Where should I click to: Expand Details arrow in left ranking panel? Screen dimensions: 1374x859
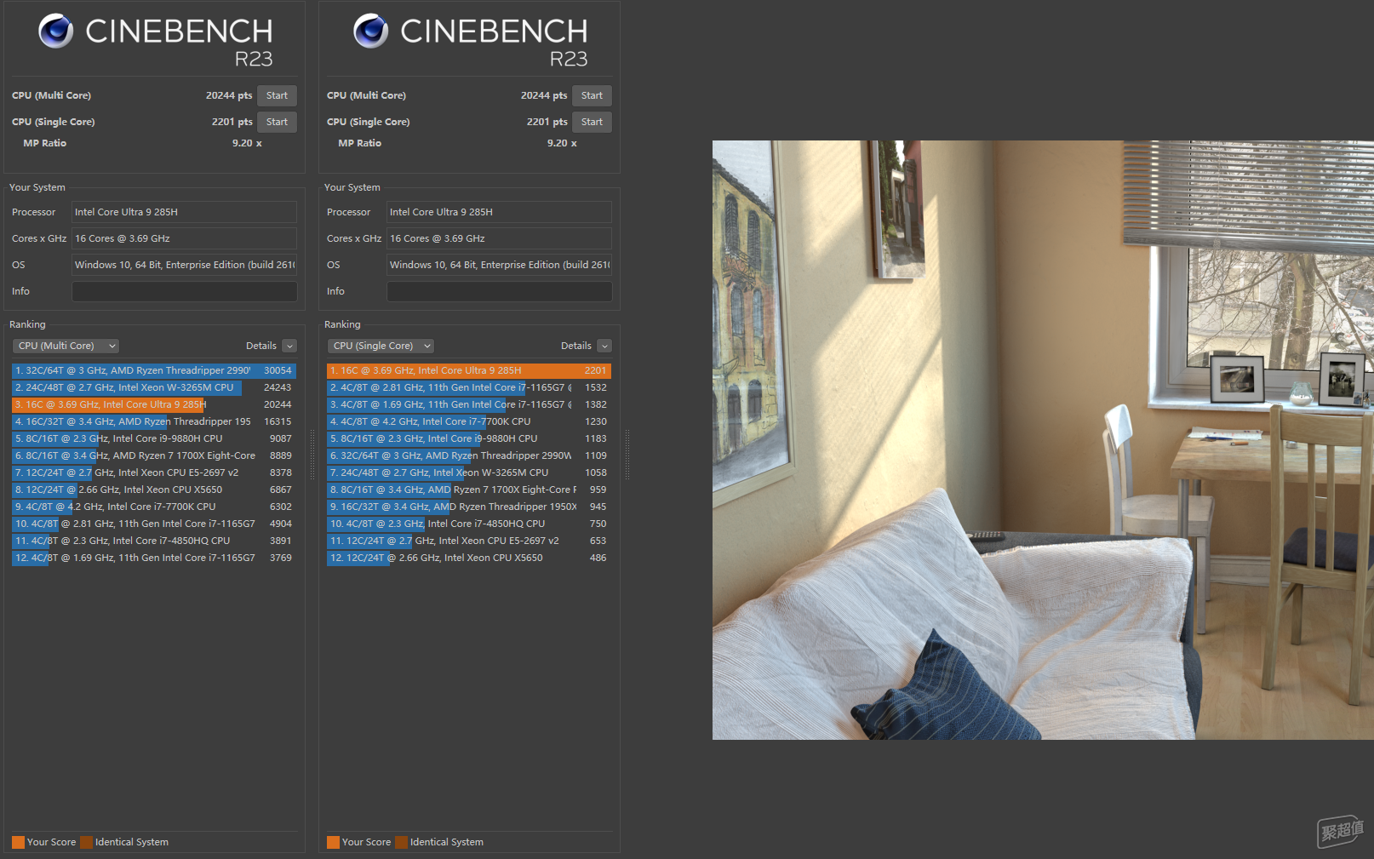[x=289, y=346]
